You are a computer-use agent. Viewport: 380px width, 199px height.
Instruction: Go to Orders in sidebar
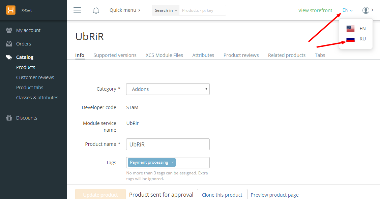[x=24, y=44]
